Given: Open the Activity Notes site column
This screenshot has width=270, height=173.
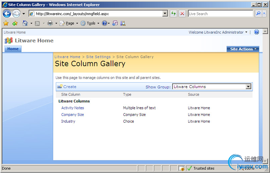Looking at the screenshot, I should point(73,108).
